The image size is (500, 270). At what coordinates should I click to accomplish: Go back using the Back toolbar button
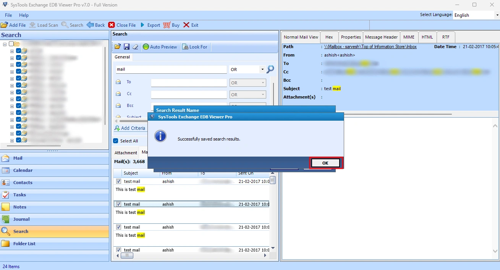[95, 25]
